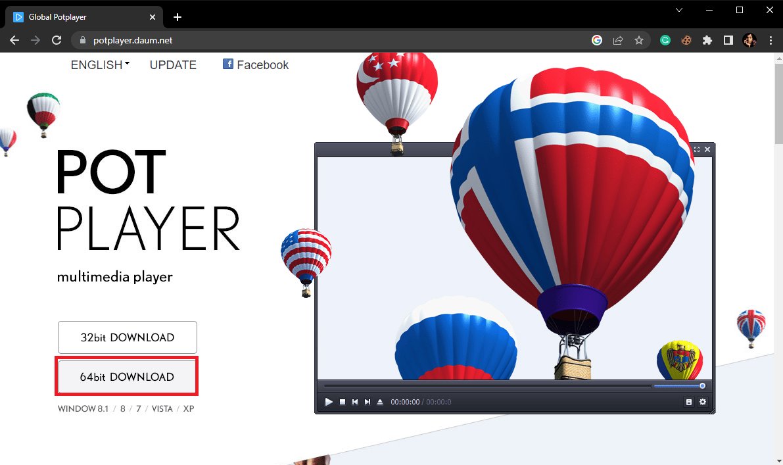The height and width of the screenshot is (465, 783).
Task: Click the POT PLAYER logo
Action: click(x=149, y=200)
